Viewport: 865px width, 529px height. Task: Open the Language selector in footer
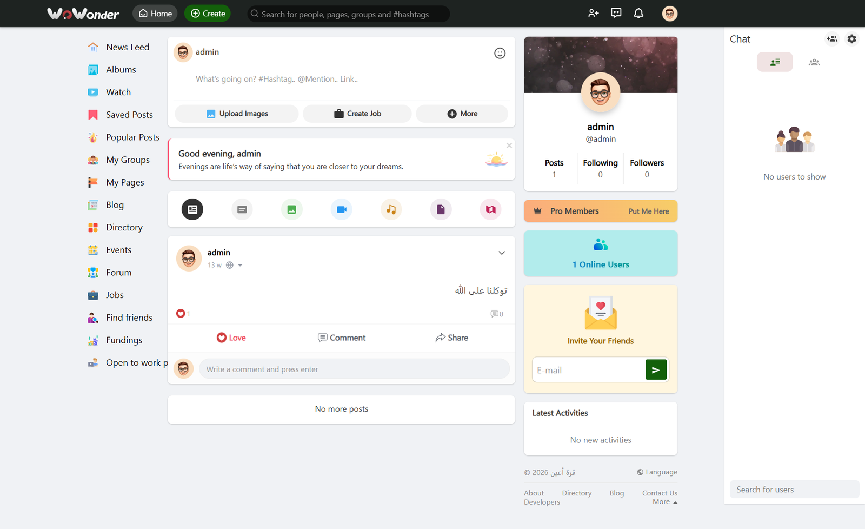657,472
